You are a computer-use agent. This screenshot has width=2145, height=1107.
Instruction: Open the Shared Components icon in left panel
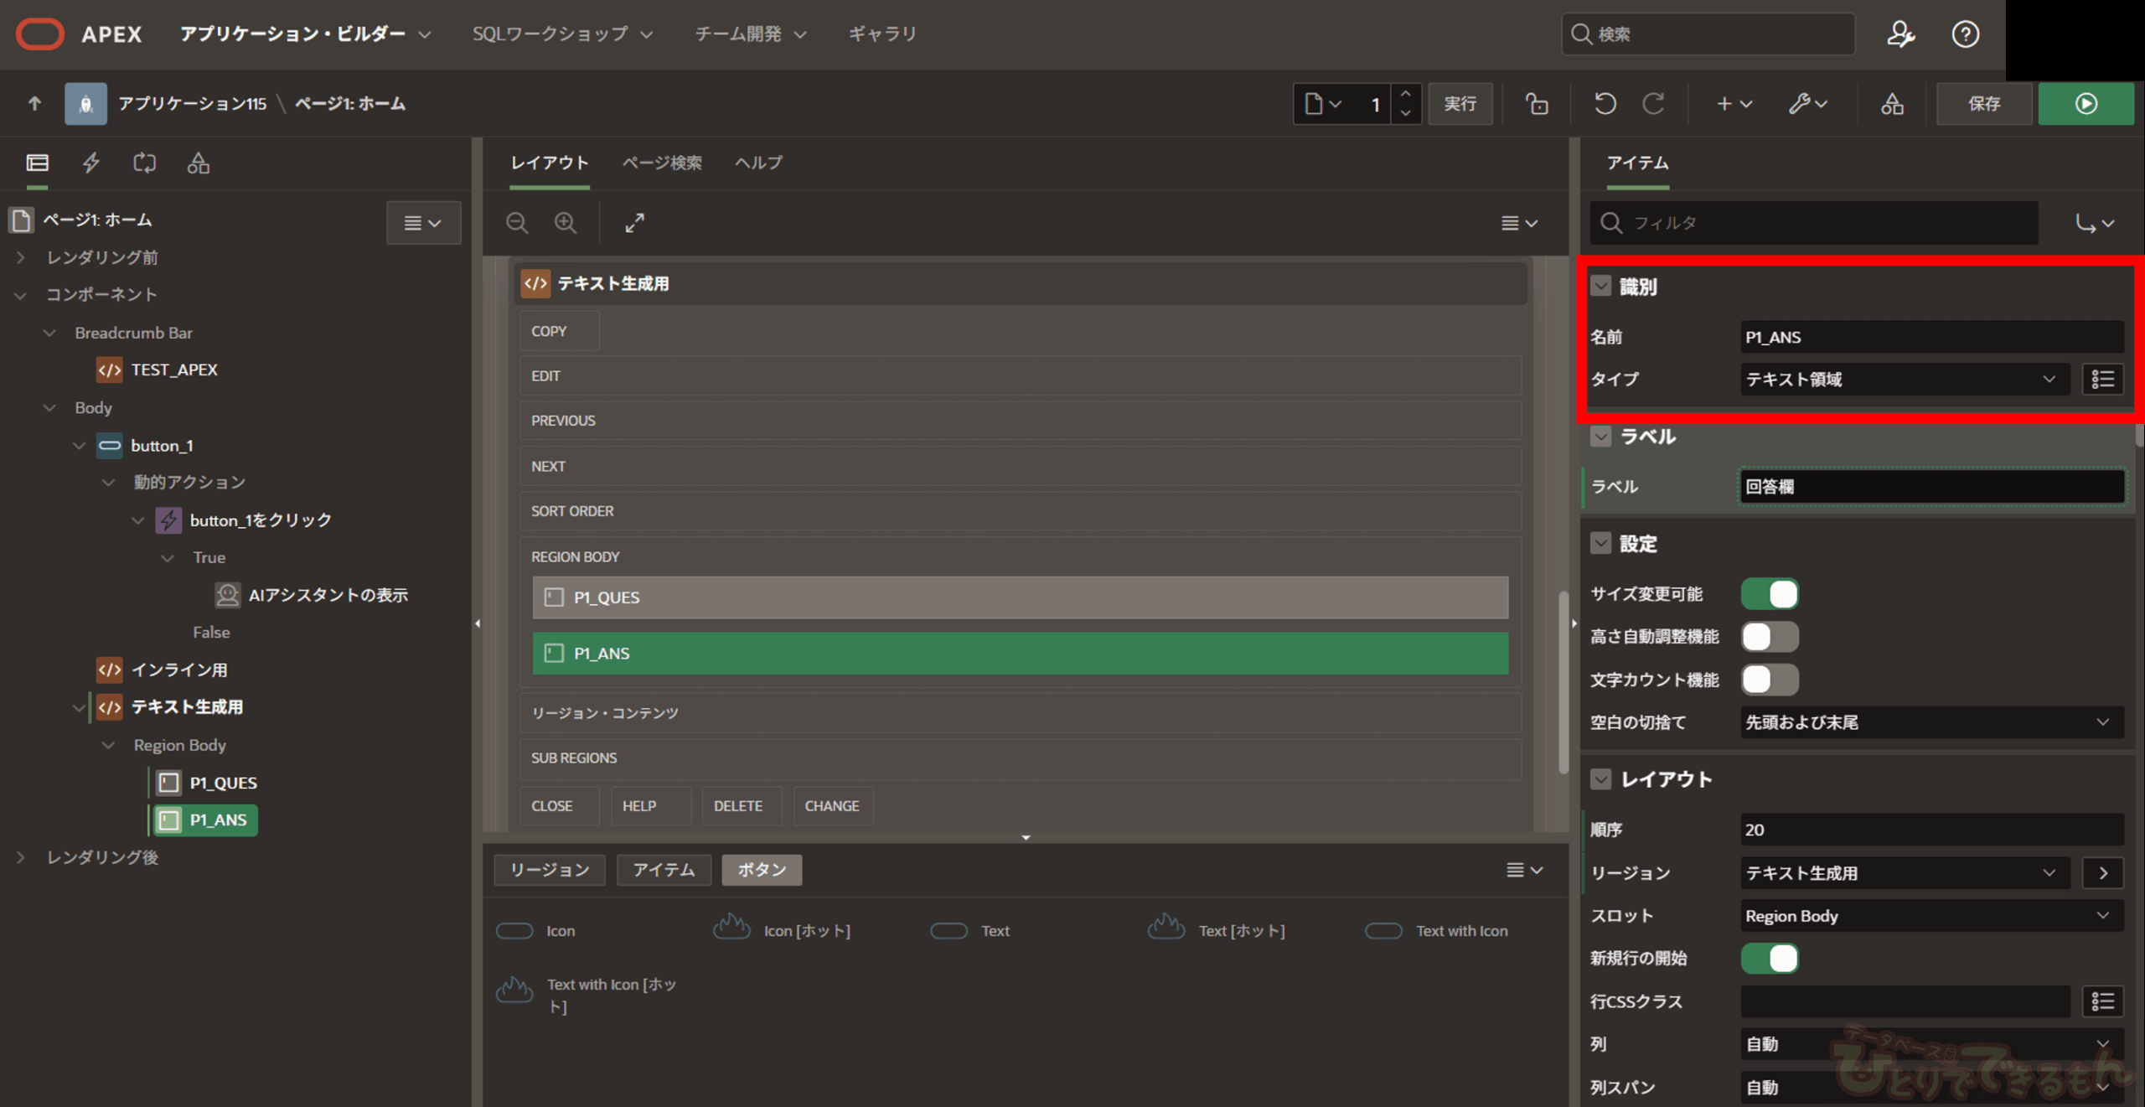(198, 163)
